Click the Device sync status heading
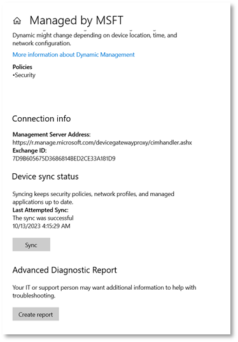The image size is (238, 342). [45, 176]
